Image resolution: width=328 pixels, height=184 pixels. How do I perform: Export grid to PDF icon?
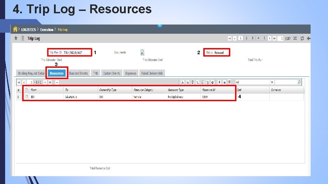pos(182,82)
